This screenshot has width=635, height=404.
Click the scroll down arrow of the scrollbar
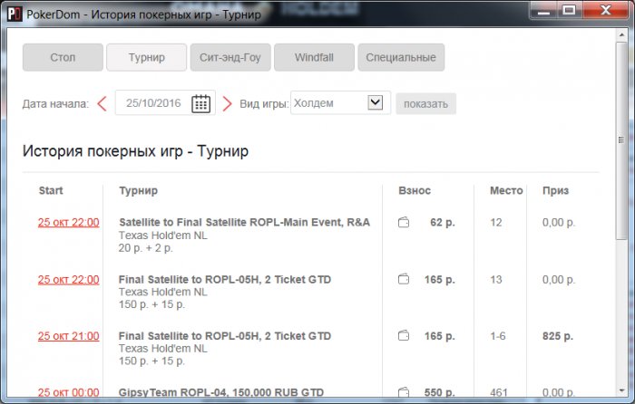(x=621, y=390)
